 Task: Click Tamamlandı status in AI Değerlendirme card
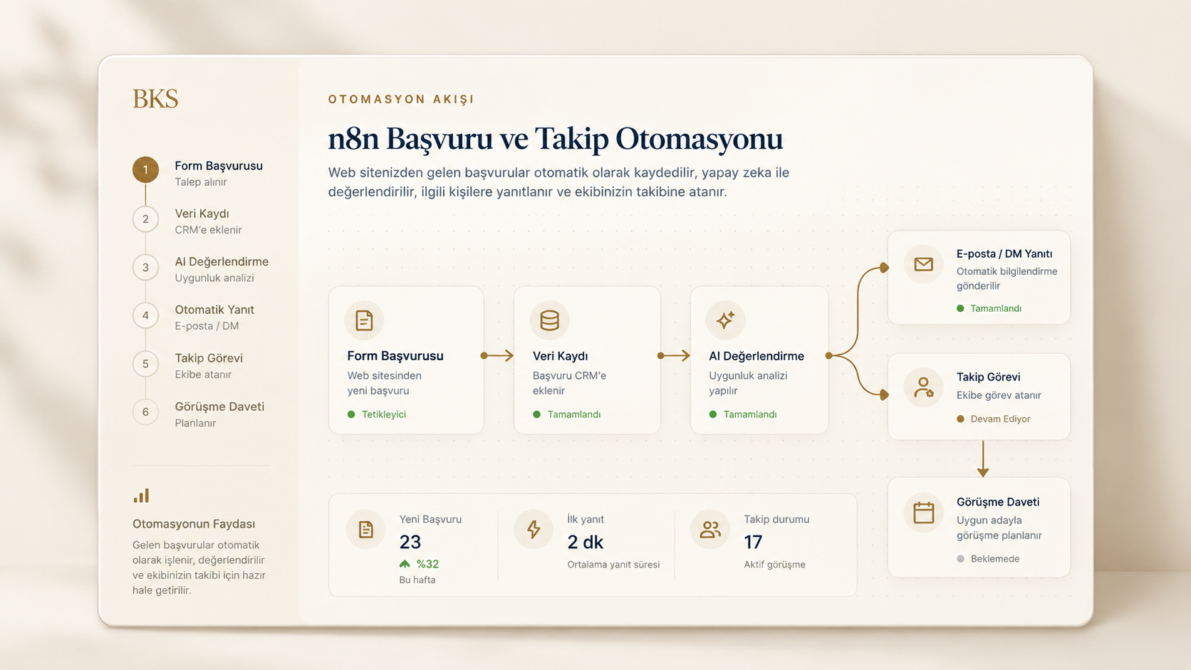[750, 414]
